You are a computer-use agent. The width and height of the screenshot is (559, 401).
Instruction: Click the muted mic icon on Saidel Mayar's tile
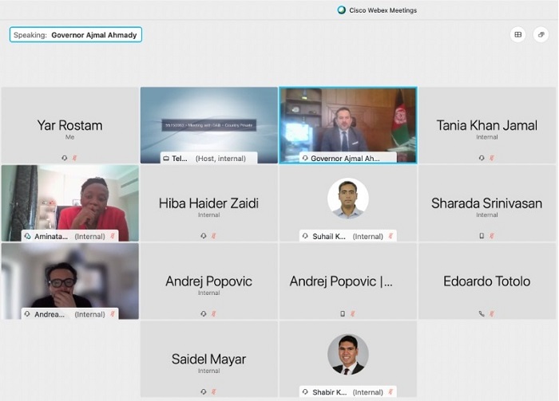pyautogui.click(x=214, y=391)
